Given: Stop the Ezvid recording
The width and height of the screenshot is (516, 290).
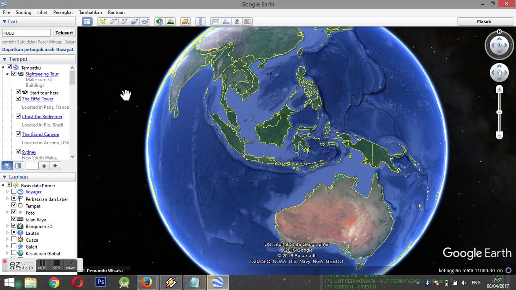Looking at the screenshot, I should pyautogui.click(x=56, y=265).
